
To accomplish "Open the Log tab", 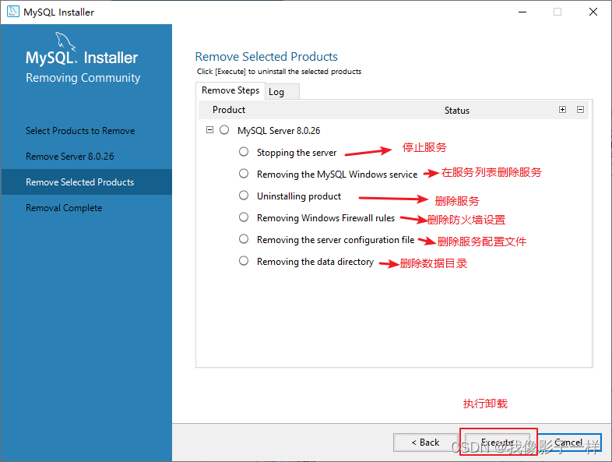I will [x=282, y=92].
